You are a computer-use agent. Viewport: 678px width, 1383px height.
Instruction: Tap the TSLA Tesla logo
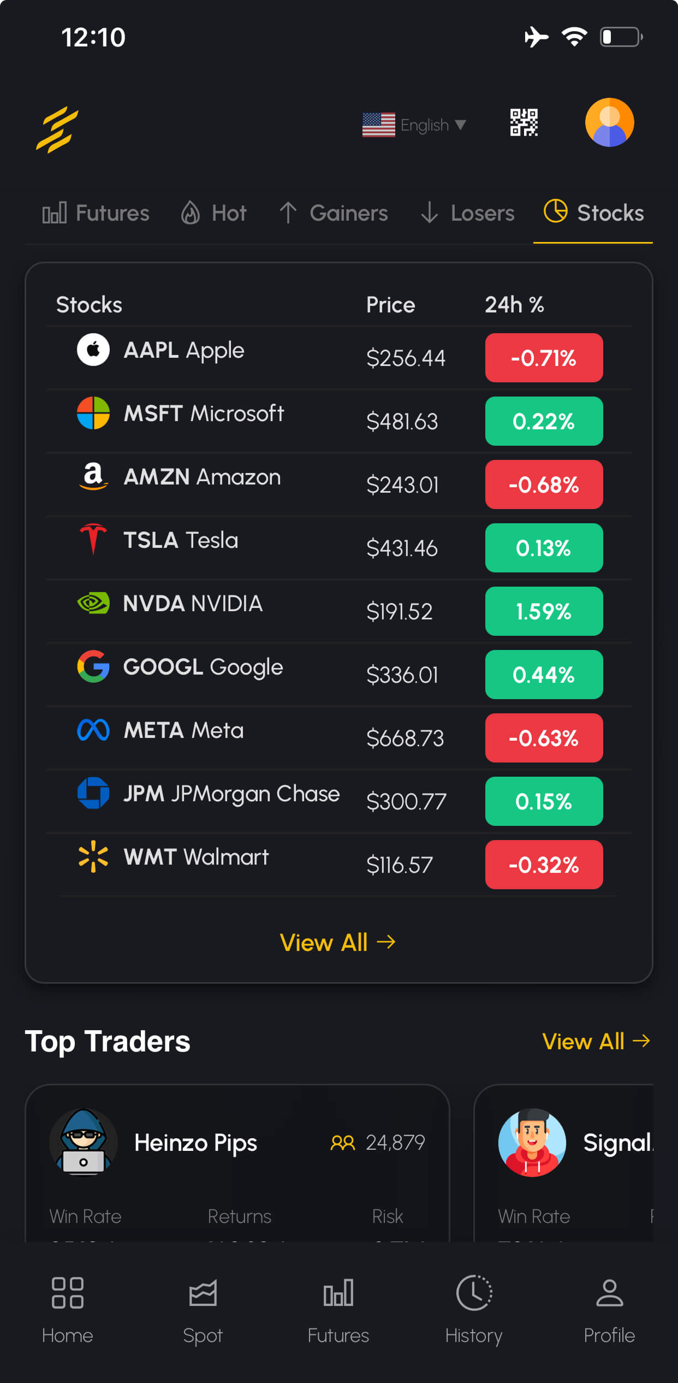(93, 539)
